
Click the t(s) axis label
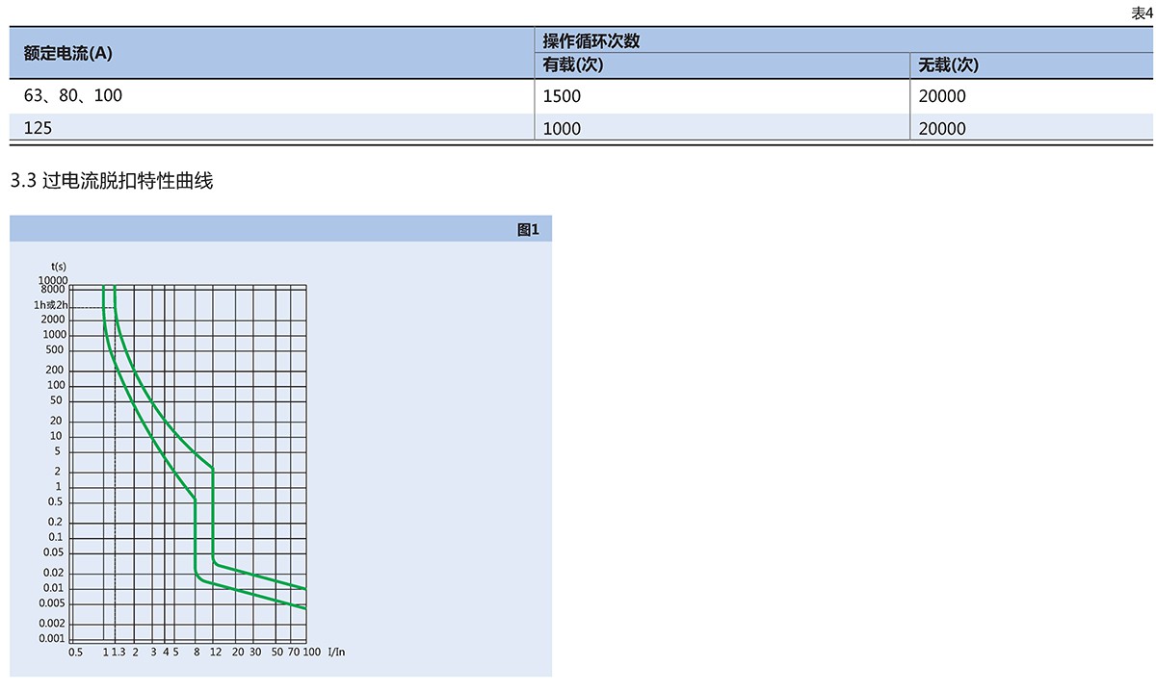click(x=59, y=266)
